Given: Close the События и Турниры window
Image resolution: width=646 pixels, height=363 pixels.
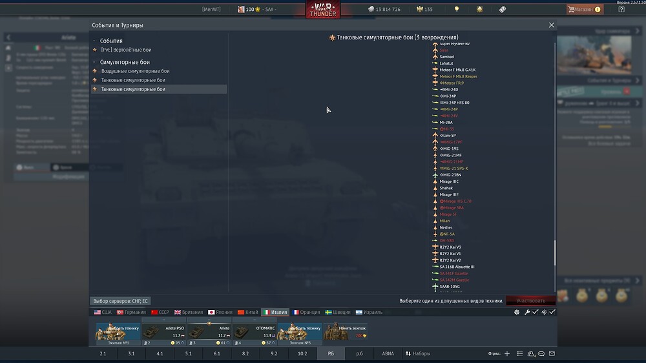Looking at the screenshot, I should 551,25.
